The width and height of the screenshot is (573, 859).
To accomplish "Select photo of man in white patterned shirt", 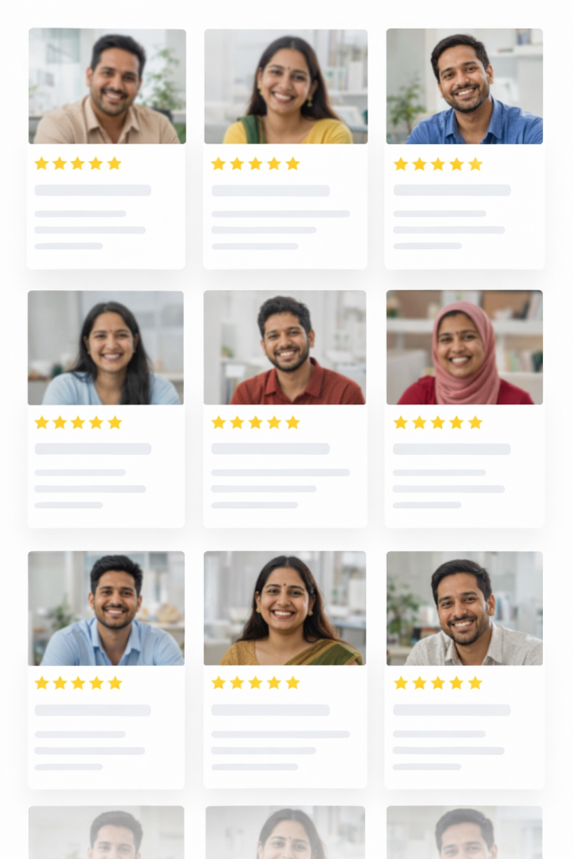I will point(465,608).
